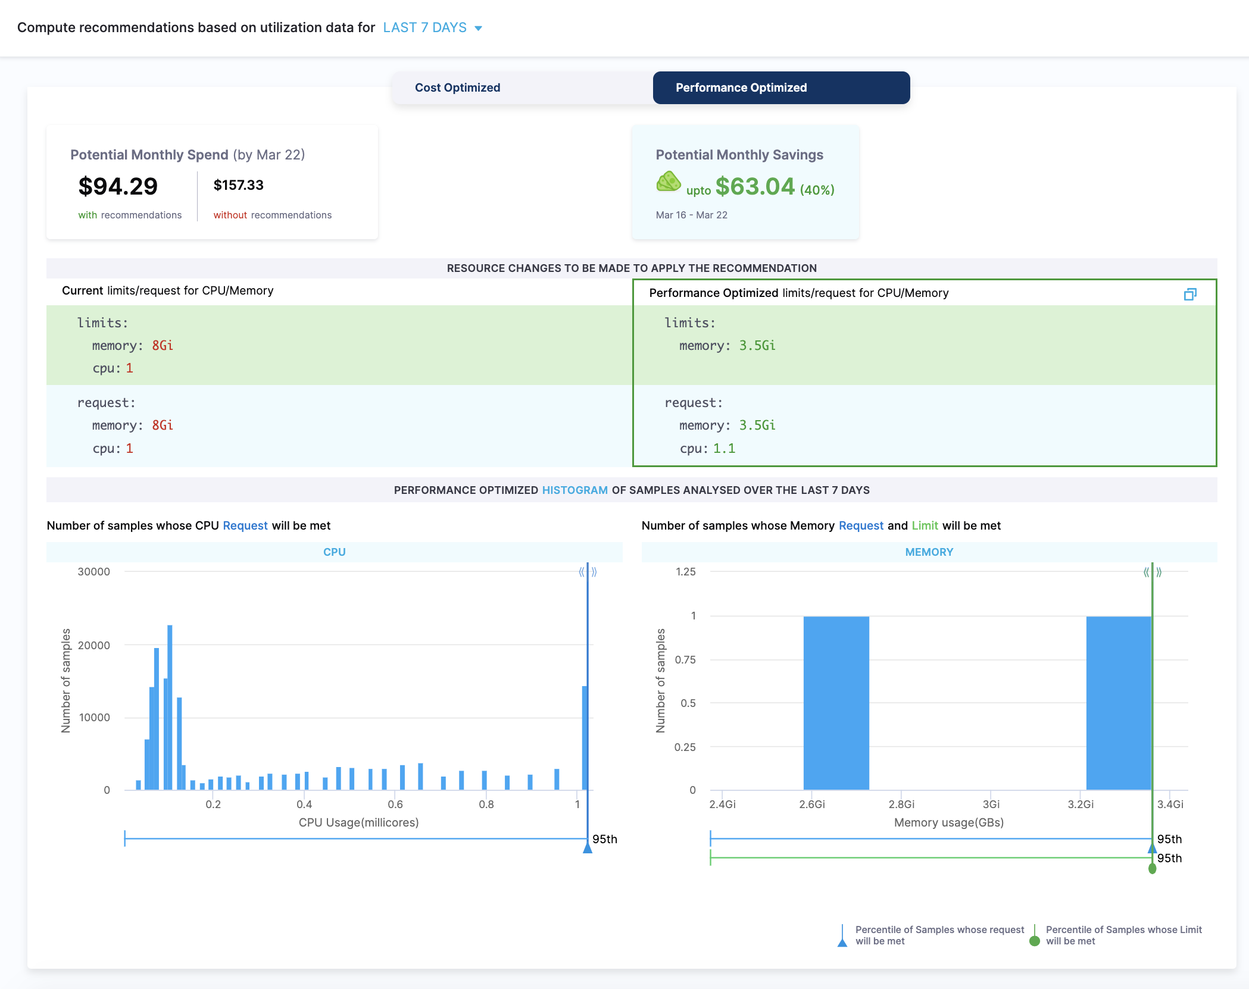Click dropdown arrow beside LAST 7 DAYS

(x=478, y=28)
